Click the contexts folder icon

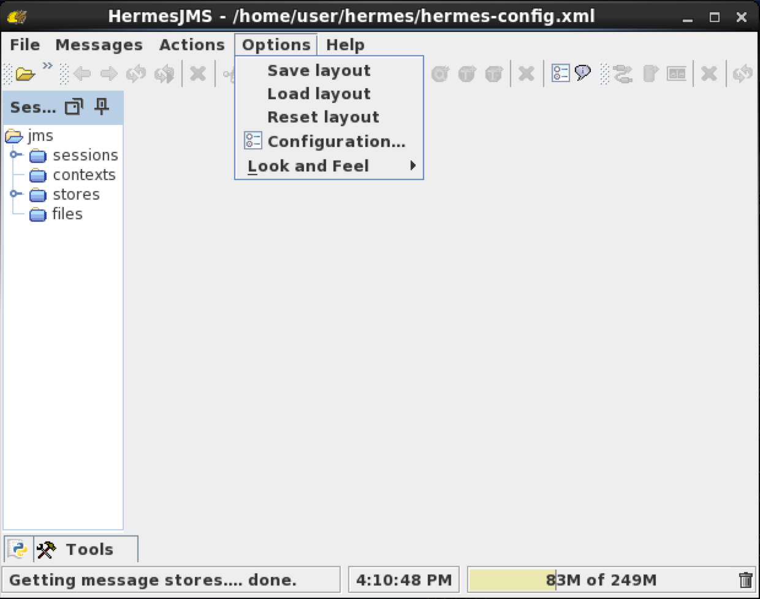(x=38, y=175)
